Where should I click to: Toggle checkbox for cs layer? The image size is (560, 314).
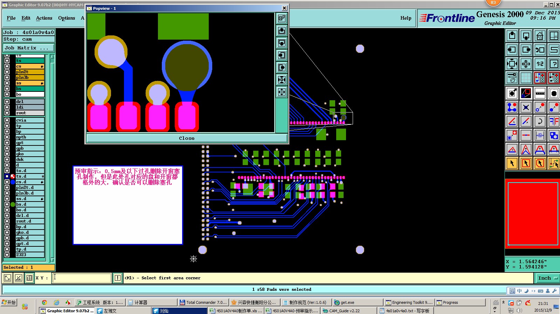click(7, 66)
